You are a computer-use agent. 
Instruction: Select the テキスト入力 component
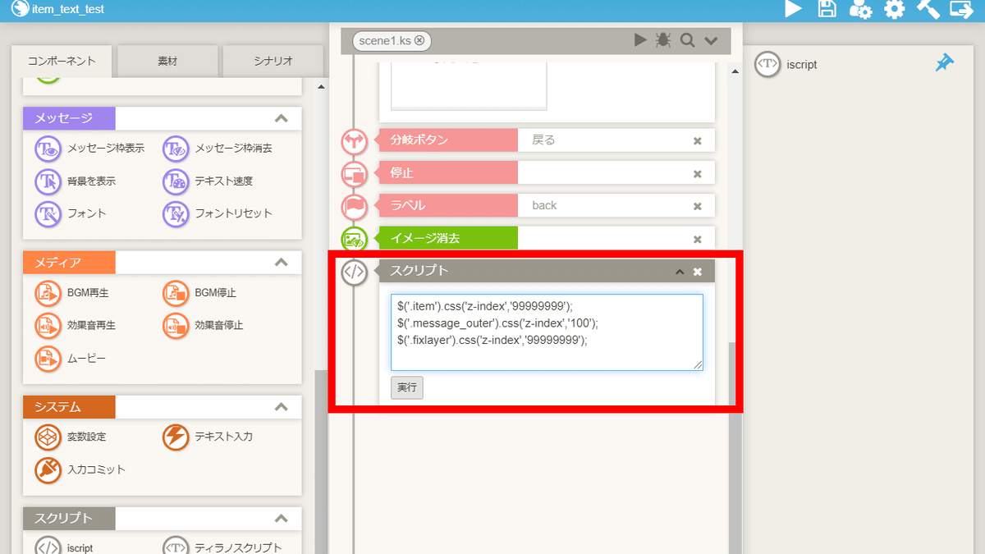[208, 437]
